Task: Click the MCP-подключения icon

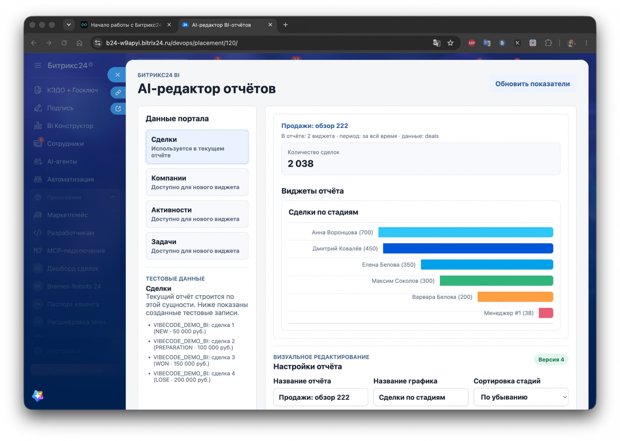Action: click(x=38, y=251)
